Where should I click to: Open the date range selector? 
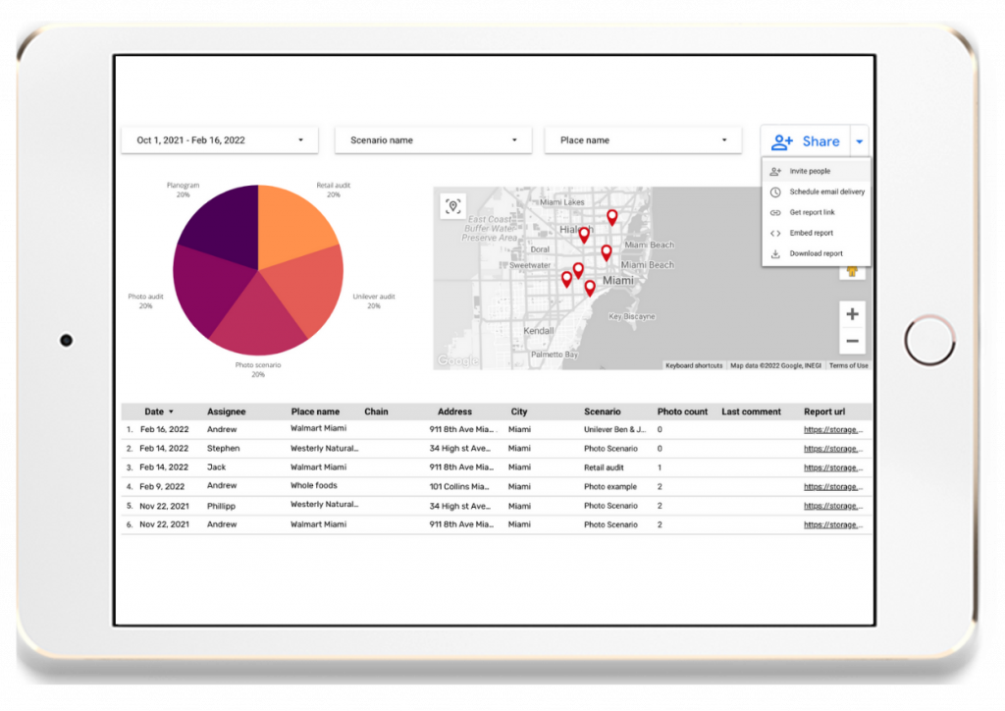(218, 139)
